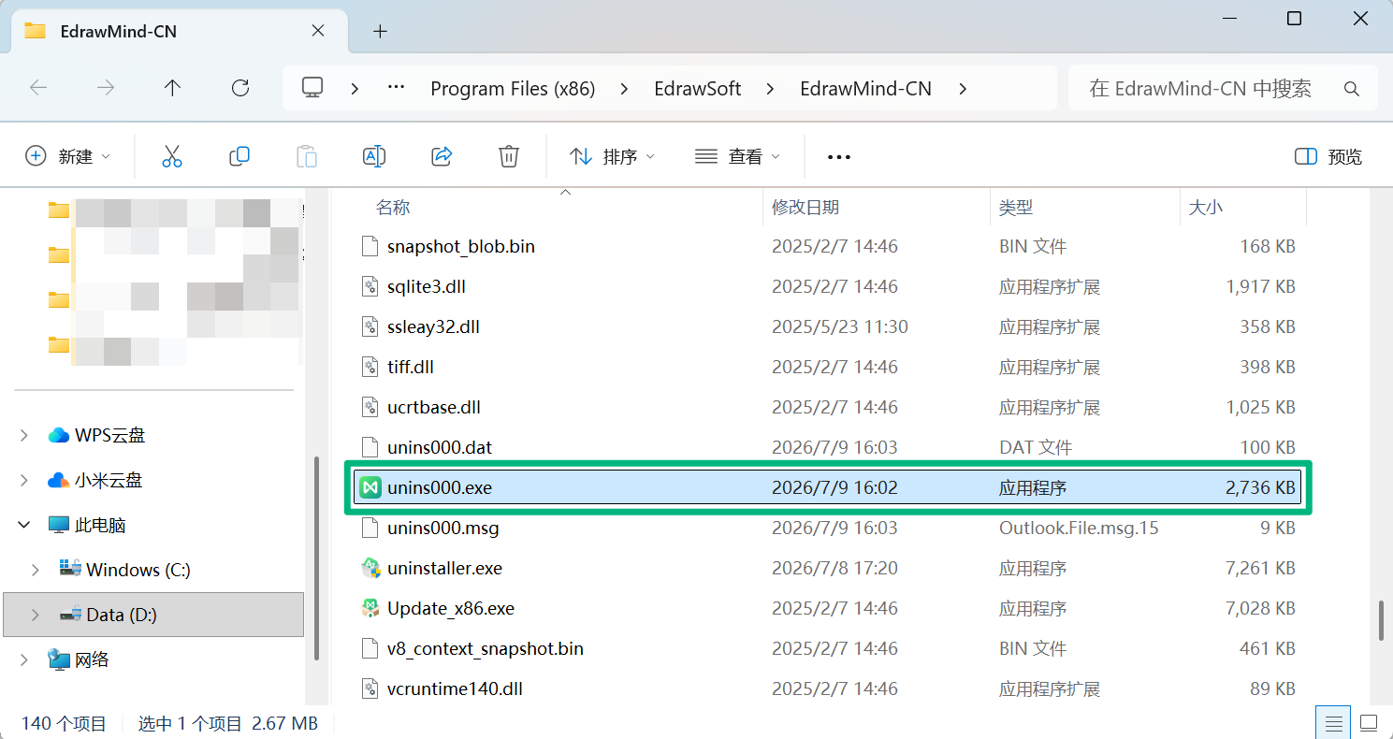Click the 小米云盘 cloud icon

(59, 480)
